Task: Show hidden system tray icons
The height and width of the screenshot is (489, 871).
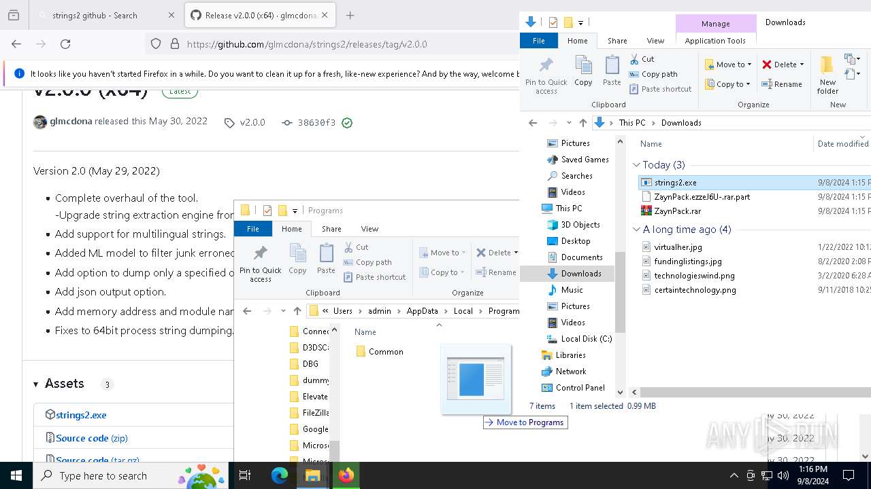Action: (734, 475)
